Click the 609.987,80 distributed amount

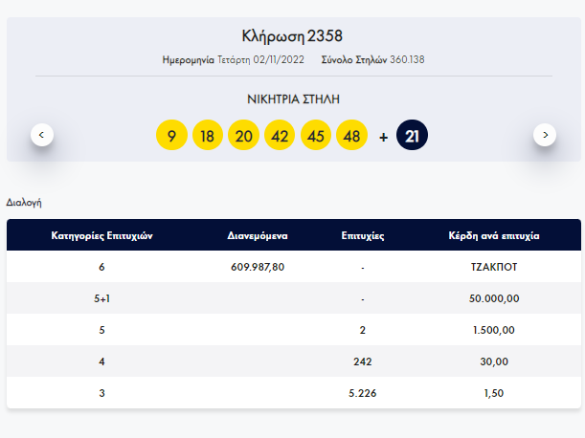(x=259, y=267)
